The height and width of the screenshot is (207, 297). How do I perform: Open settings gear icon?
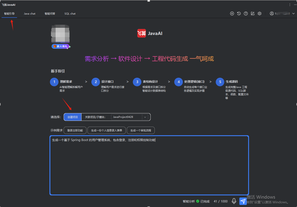point(260,14)
